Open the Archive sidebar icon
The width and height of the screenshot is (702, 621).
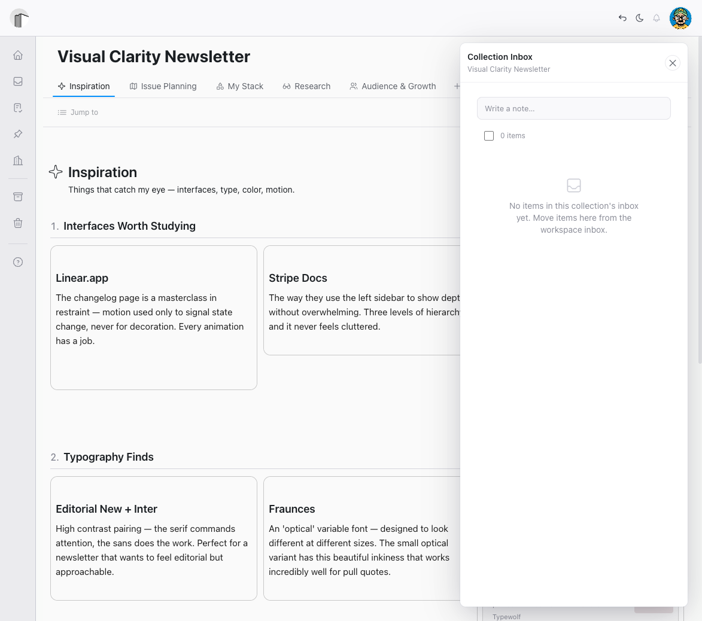tap(18, 197)
